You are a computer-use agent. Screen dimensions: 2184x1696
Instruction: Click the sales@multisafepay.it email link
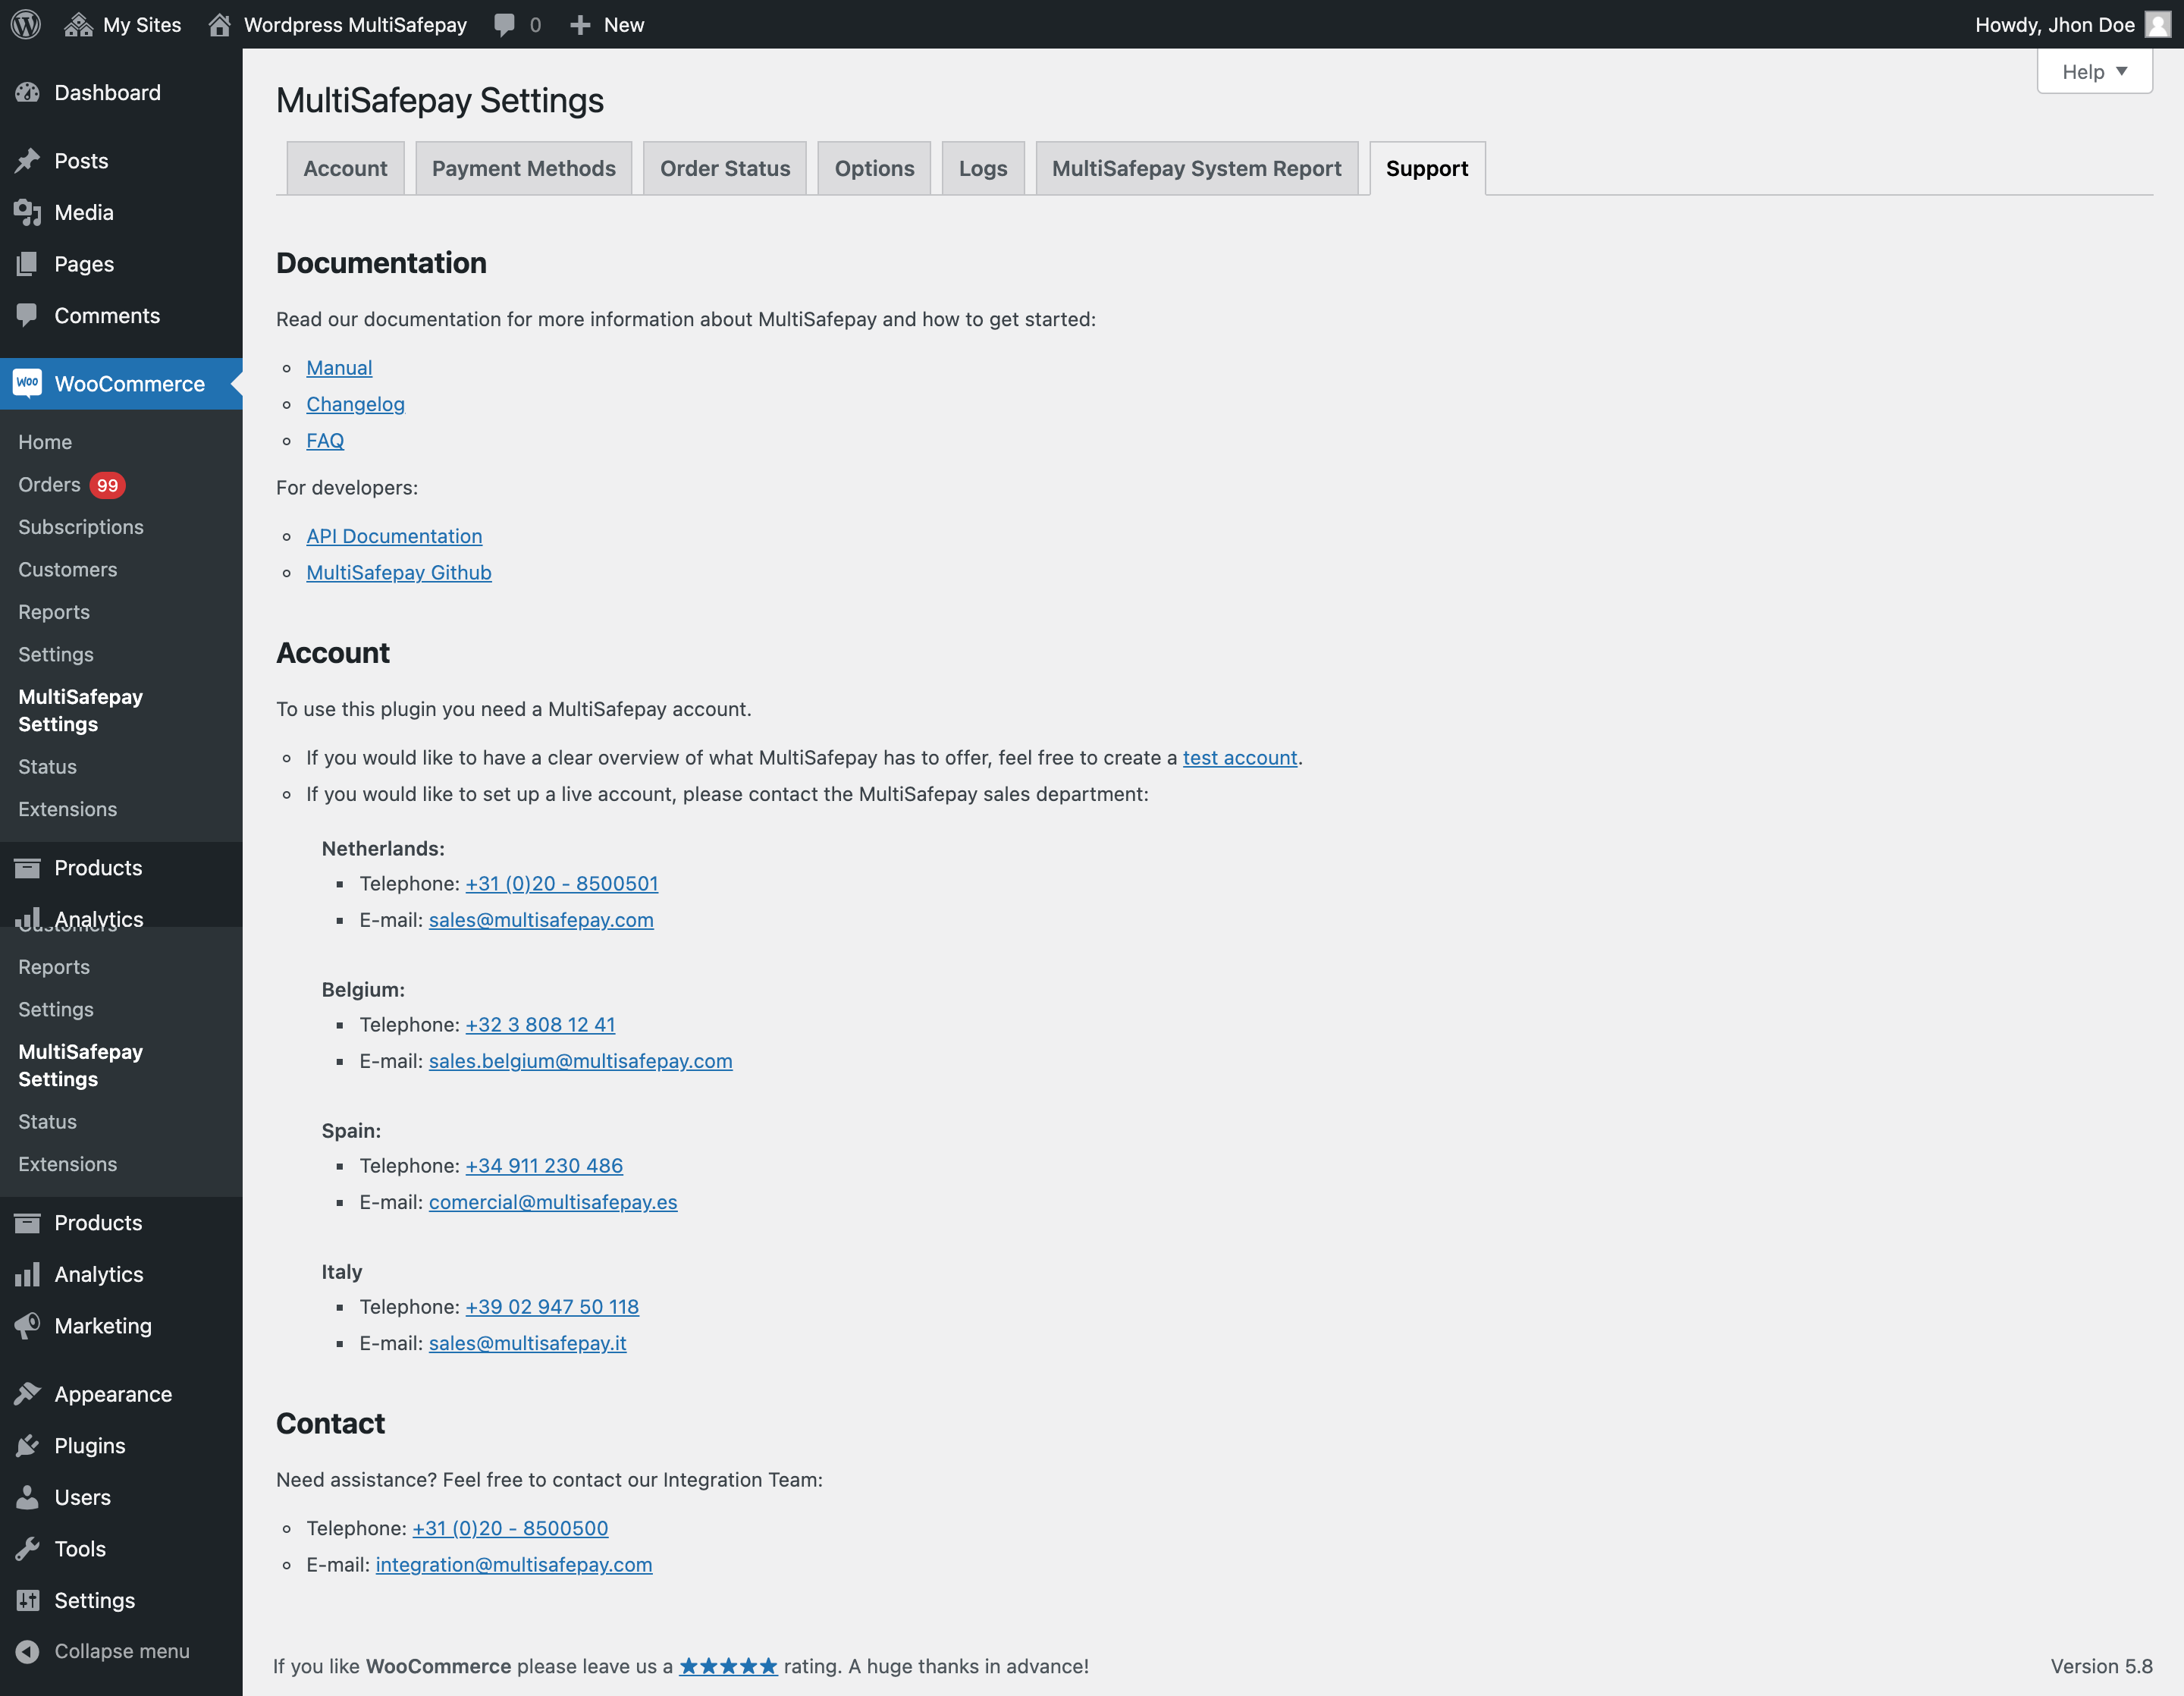527,1343
